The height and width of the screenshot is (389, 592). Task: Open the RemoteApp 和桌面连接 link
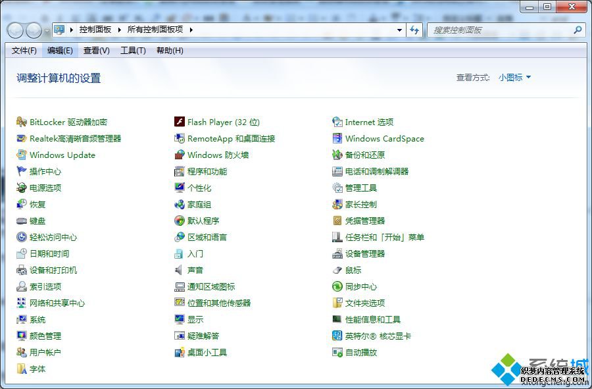pos(231,139)
